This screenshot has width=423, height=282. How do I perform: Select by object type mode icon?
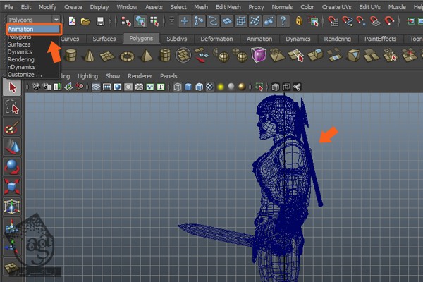(x=140, y=21)
